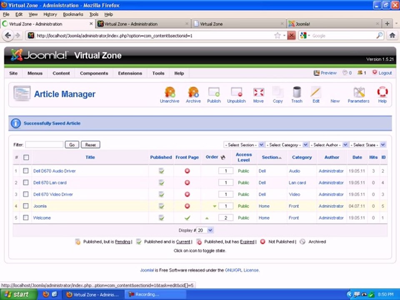Check the box for Dell D670 Audio Driver

(26, 171)
